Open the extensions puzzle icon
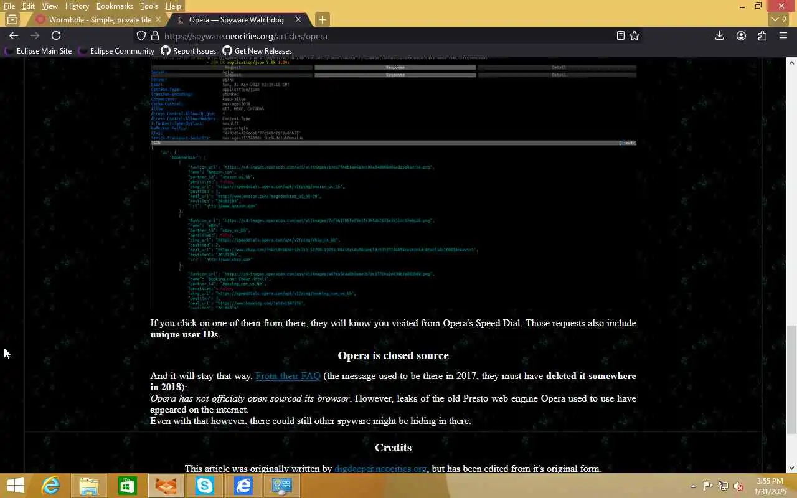Viewport: 797px width, 498px height. coord(762,36)
